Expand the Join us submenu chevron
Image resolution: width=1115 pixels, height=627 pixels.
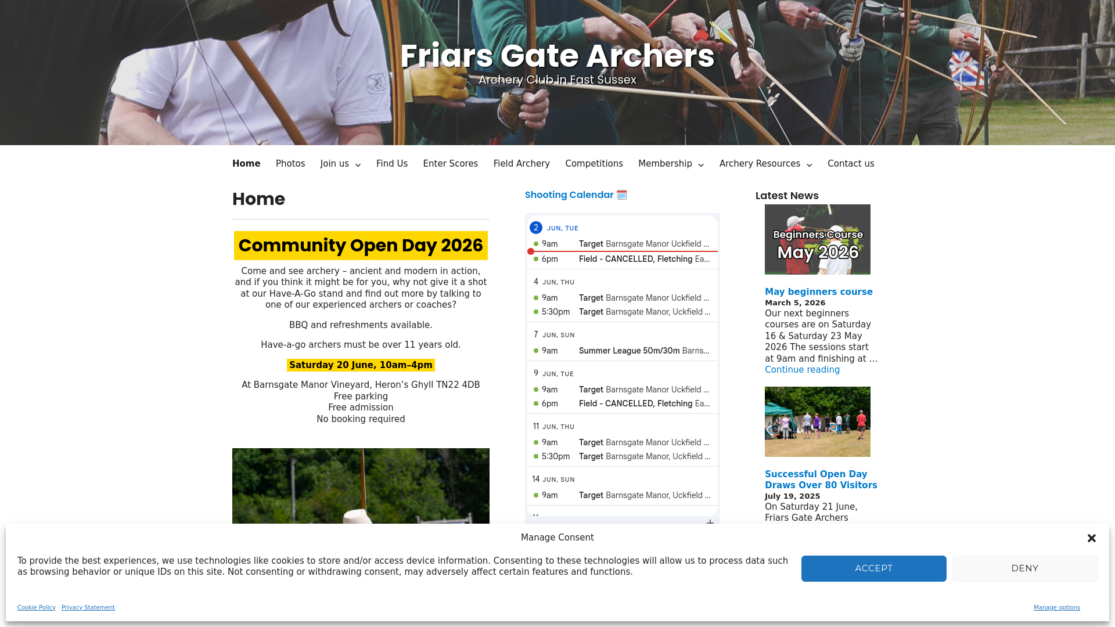click(x=358, y=165)
